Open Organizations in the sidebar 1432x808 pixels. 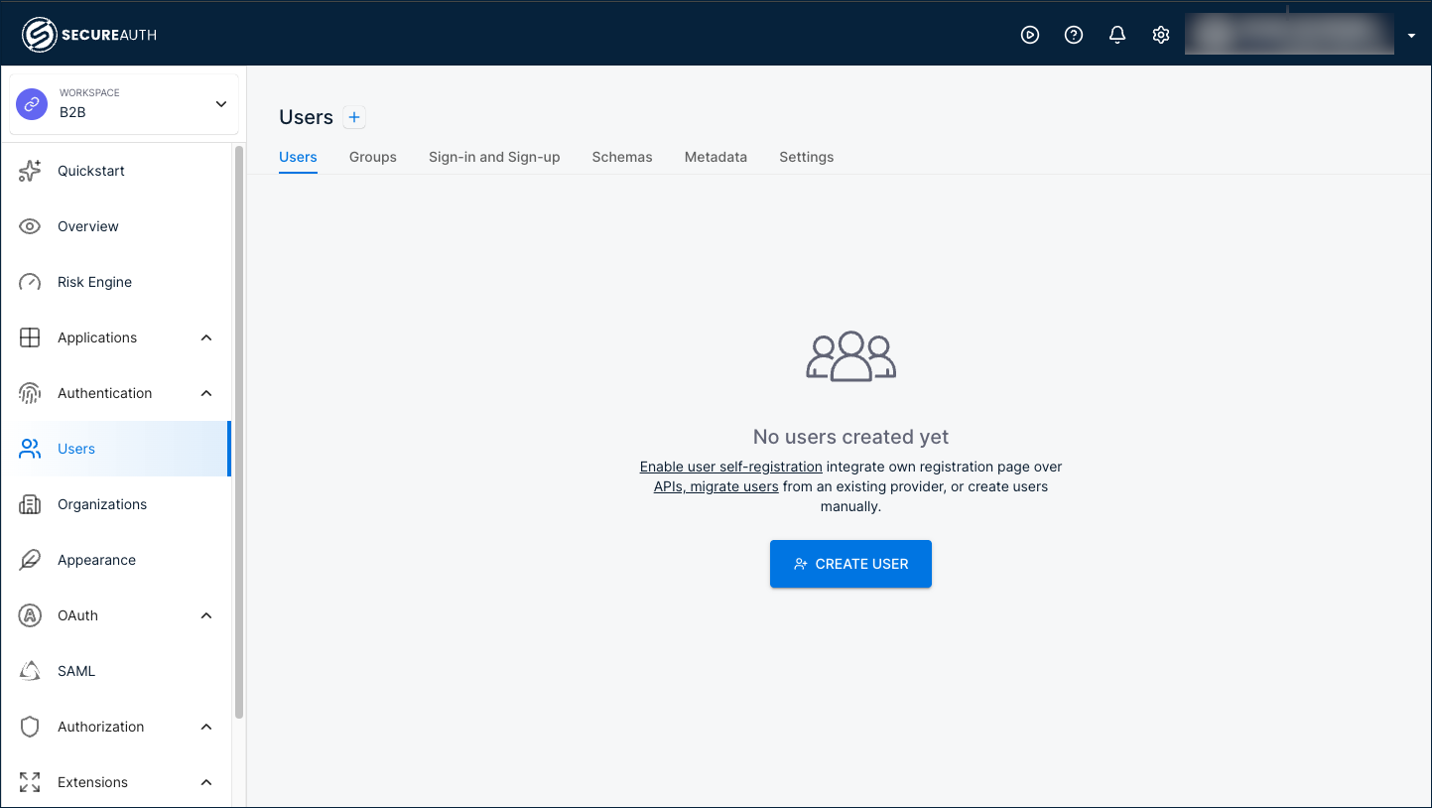click(116, 504)
